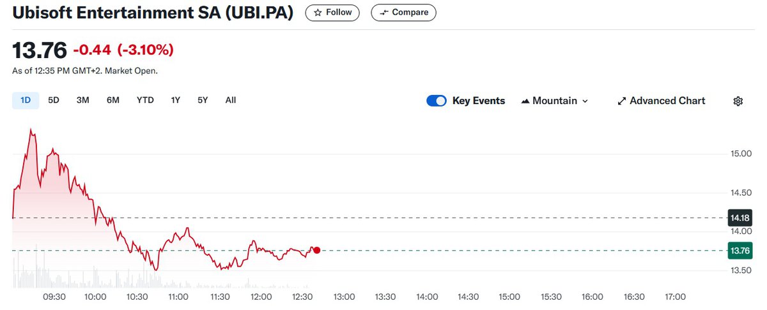Open chart settings gear icon

click(738, 101)
